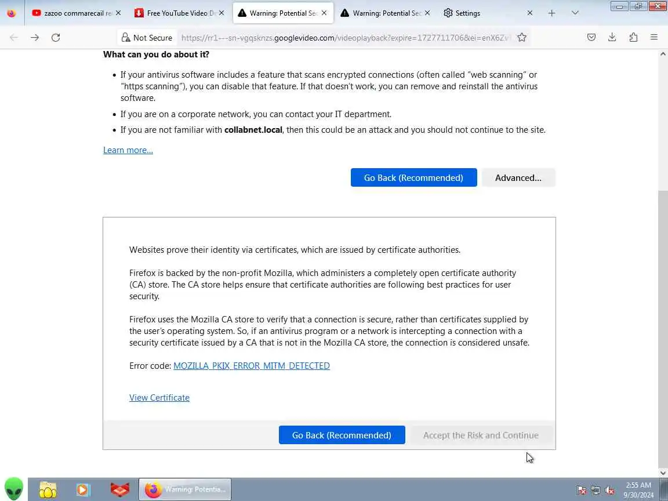Click lower Go Back (Recommended) button

(342, 435)
